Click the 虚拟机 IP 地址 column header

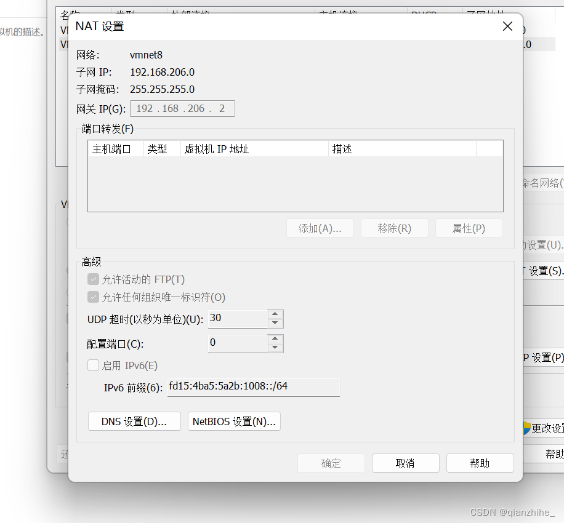click(x=254, y=149)
